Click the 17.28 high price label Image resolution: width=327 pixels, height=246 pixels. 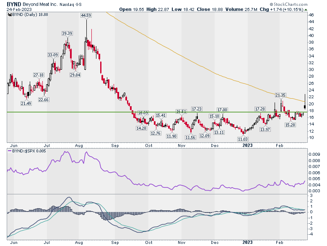pyautogui.click(x=260, y=109)
